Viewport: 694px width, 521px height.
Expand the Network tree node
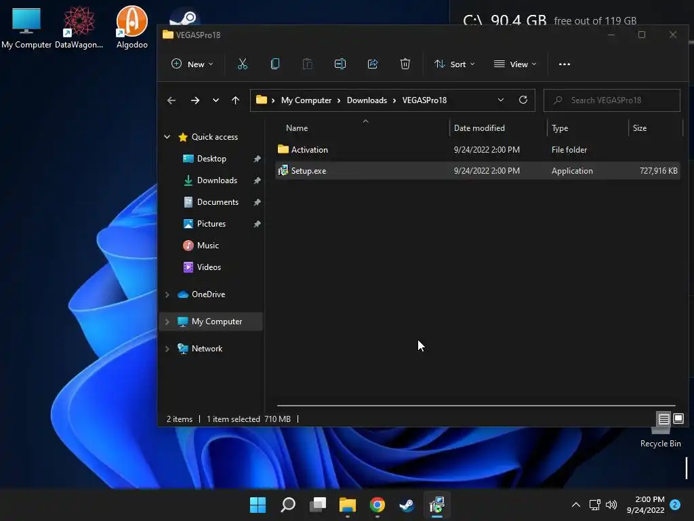(x=167, y=349)
